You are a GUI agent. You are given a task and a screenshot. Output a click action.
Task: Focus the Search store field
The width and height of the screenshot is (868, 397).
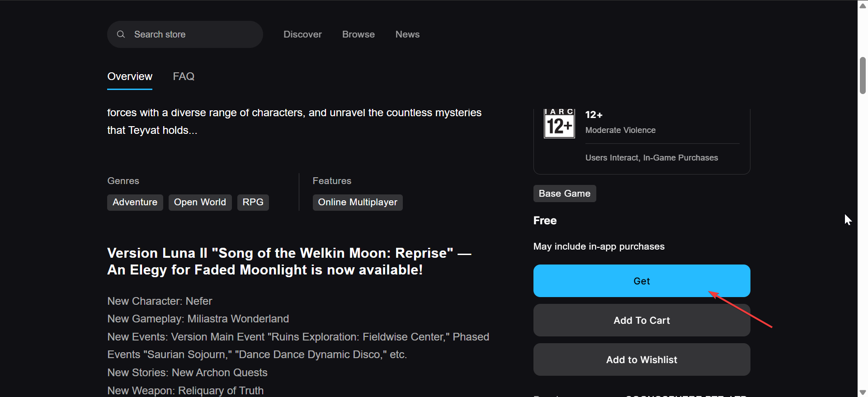190,34
